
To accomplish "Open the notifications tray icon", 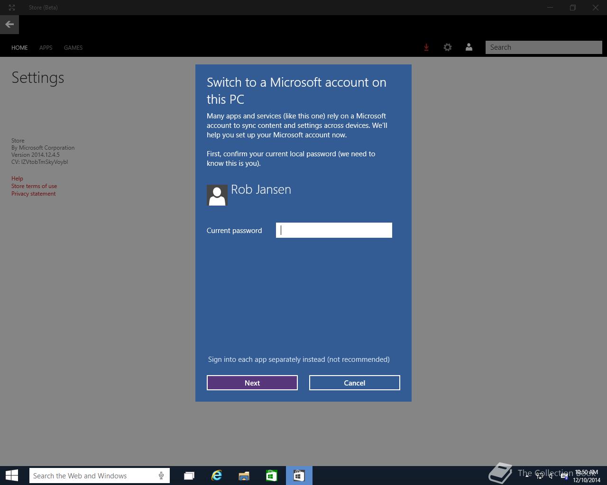I will pos(564,476).
